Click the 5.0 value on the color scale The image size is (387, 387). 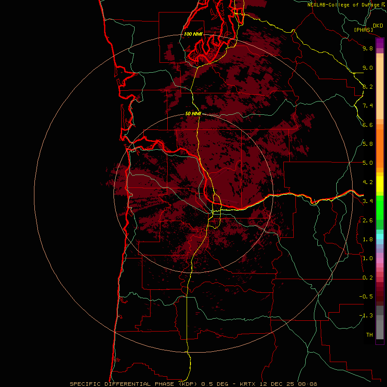tap(368, 163)
